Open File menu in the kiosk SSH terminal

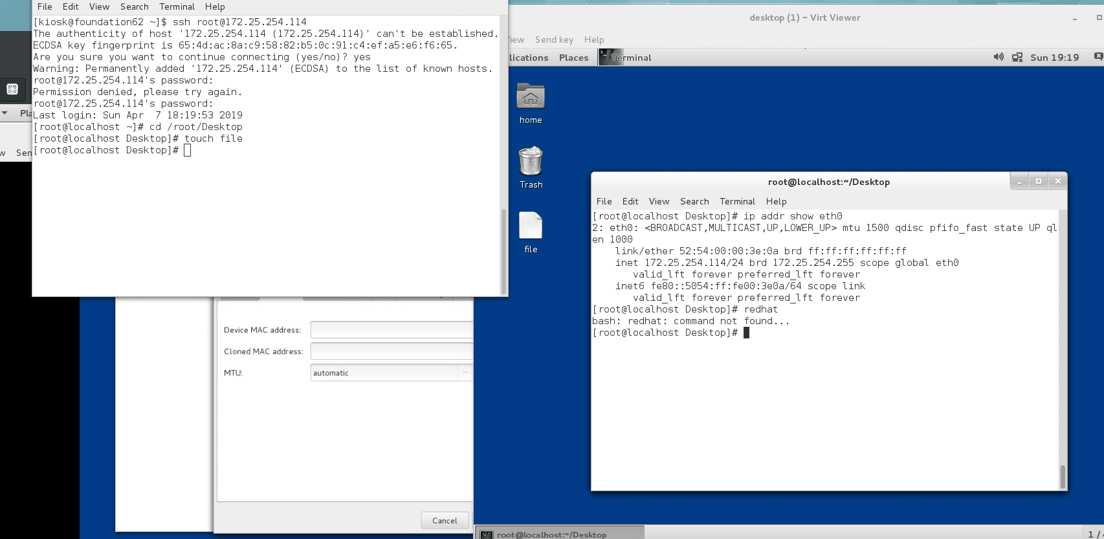45,6
